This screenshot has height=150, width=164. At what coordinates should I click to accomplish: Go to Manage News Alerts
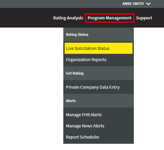(98, 126)
